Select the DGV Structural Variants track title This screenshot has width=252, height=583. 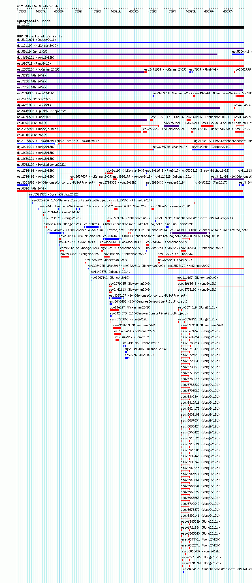(40, 36)
